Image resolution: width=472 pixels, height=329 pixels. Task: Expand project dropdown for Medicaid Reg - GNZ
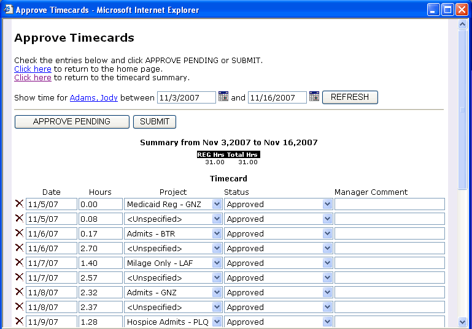[x=217, y=204]
